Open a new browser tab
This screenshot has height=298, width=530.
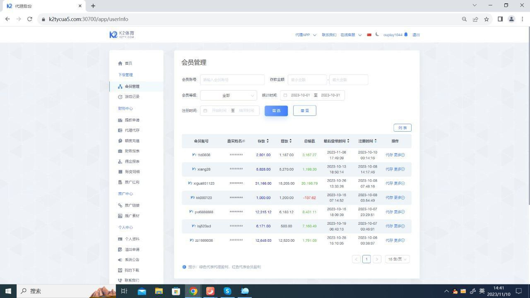pos(93,6)
